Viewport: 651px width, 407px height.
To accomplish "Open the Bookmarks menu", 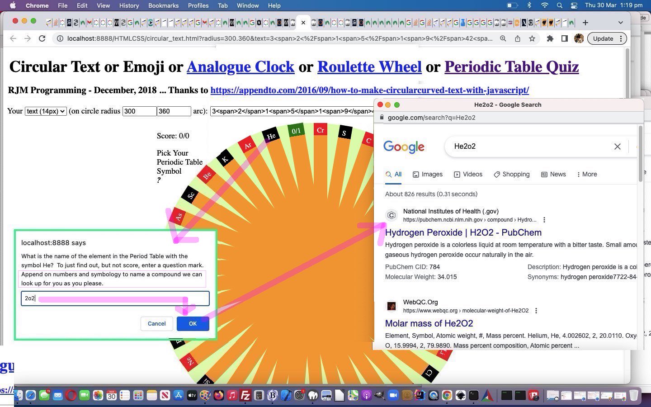I will pyautogui.click(x=163, y=5).
